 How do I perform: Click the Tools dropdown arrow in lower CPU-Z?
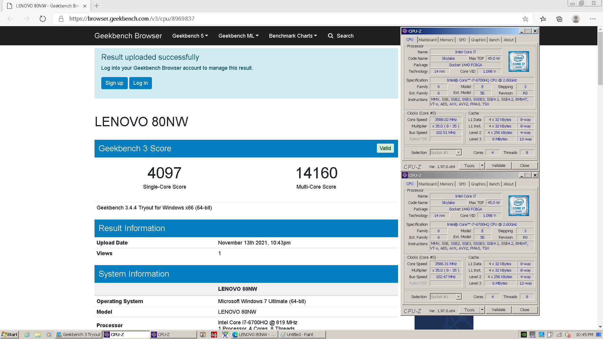(482, 310)
